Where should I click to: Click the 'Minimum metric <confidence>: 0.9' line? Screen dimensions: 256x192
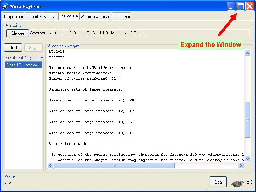85,73
